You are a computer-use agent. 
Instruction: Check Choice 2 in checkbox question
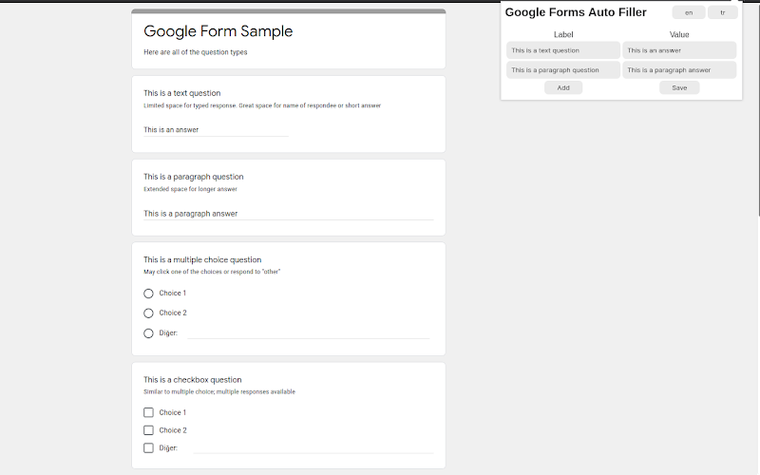[x=148, y=430]
